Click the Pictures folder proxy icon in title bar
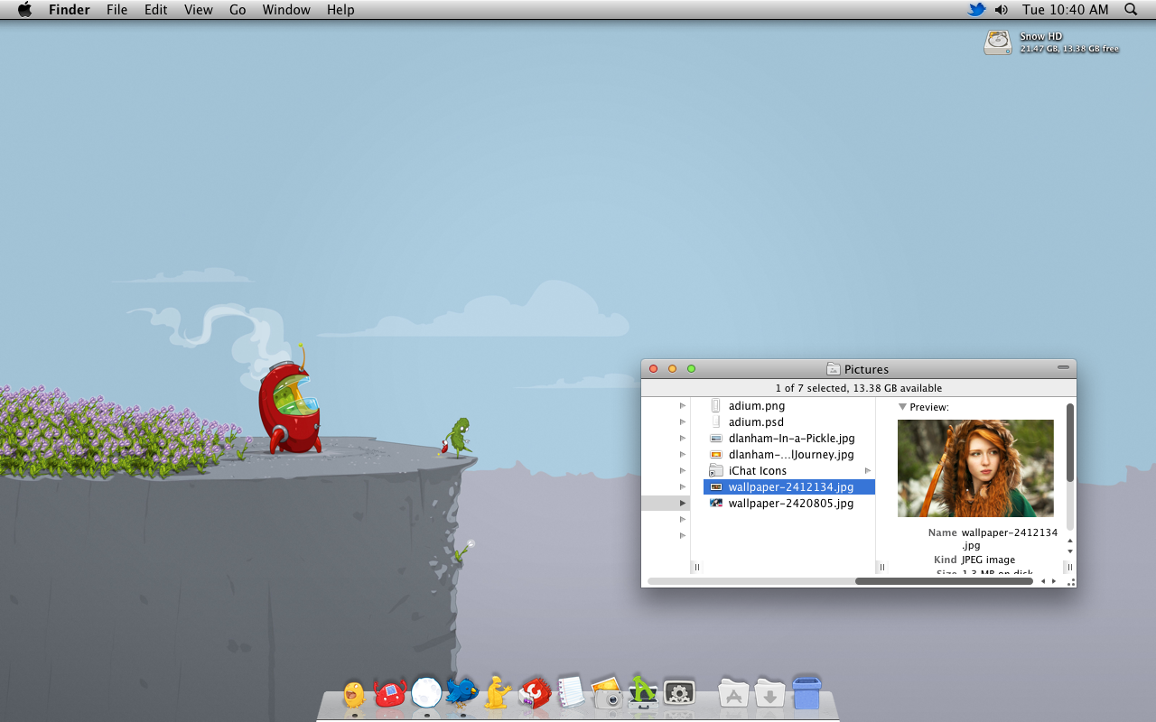Screen dimensions: 1156x722 pyautogui.click(x=834, y=369)
